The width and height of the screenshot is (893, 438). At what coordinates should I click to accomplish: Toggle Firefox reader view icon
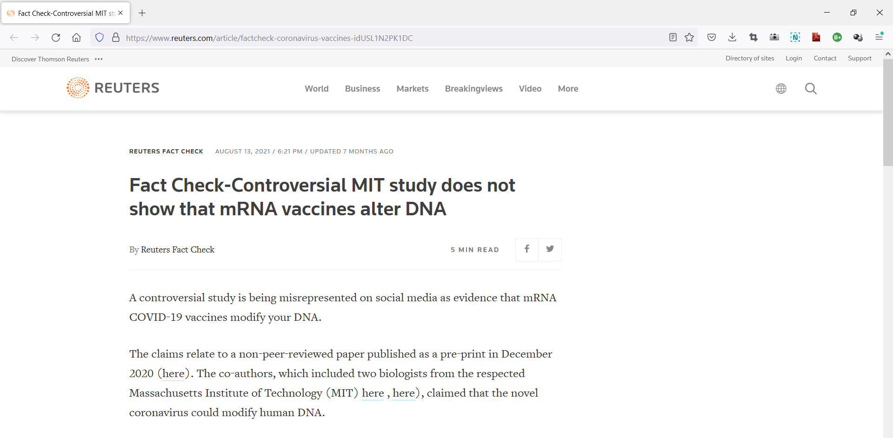coord(673,38)
